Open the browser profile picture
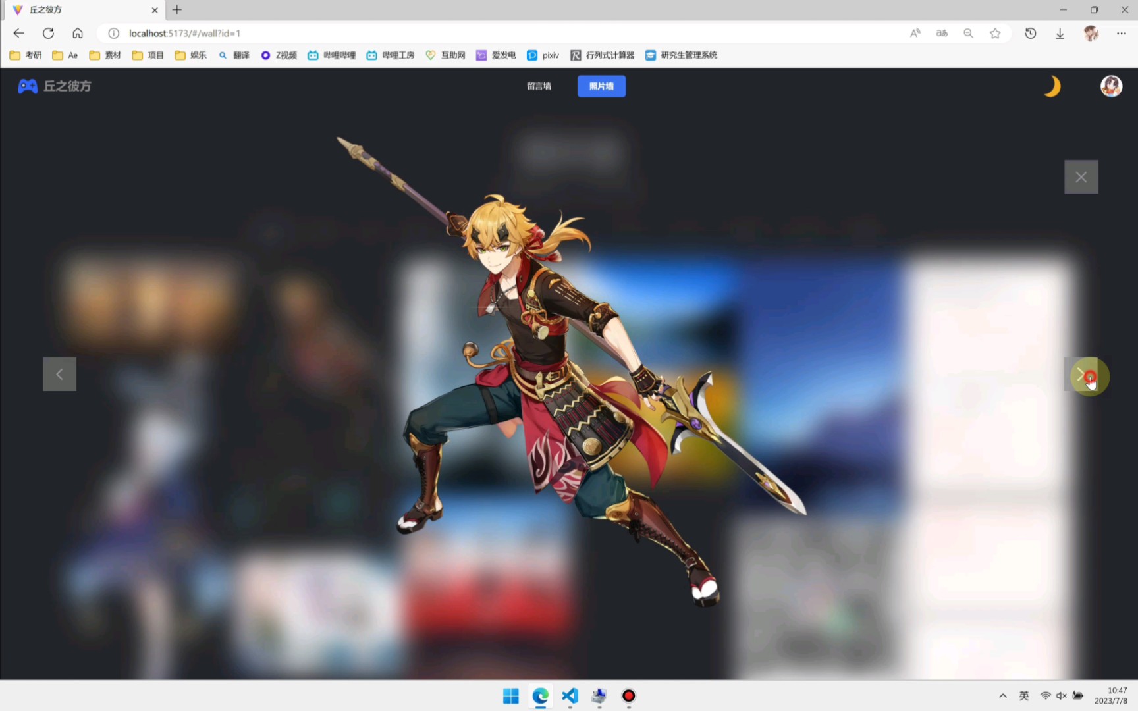Screen dimensions: 1138x711 1091,33
